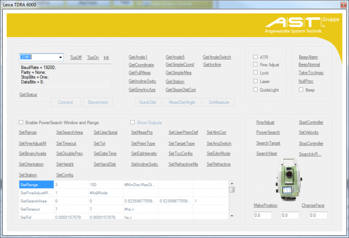Click the GetStation link
This screenshot has height=238, width=349.
click(x=175, y=82)
